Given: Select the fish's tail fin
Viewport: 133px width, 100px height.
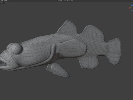Looking at the screenshot, I should (114, 51).
